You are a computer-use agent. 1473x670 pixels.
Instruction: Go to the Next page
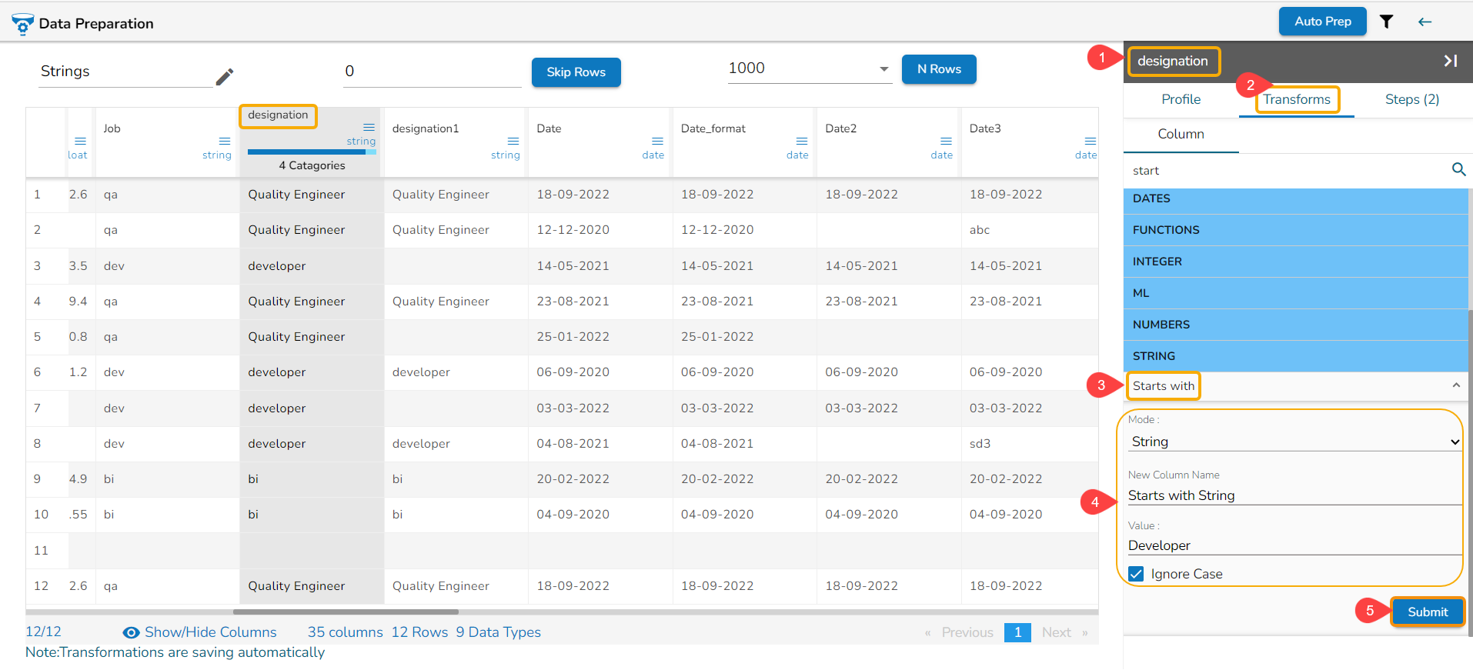pyautogui.click(x=1056, y=632)
